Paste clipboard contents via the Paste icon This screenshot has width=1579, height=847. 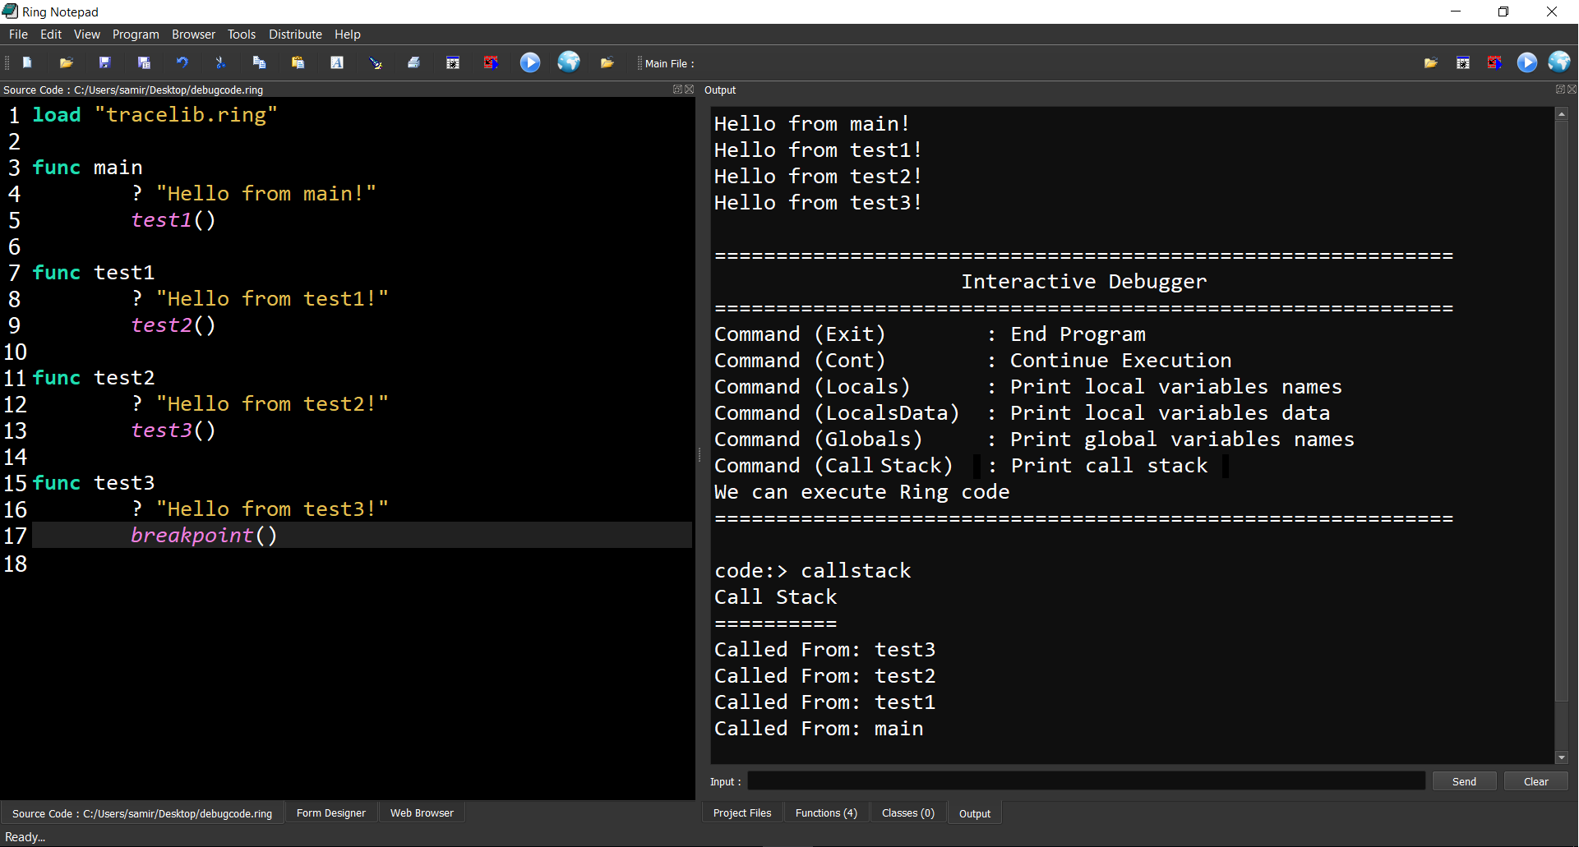point(298,62)
